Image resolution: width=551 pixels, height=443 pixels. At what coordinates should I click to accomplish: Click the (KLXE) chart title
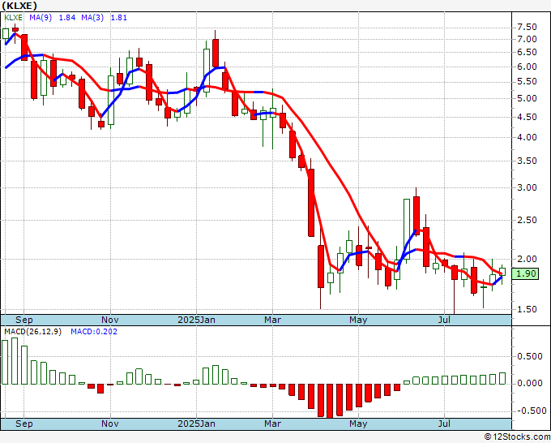[x=19, y=6]
